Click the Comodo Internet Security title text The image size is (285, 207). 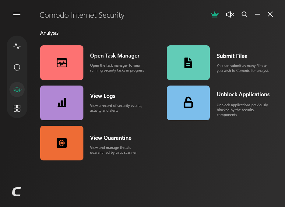82,15
